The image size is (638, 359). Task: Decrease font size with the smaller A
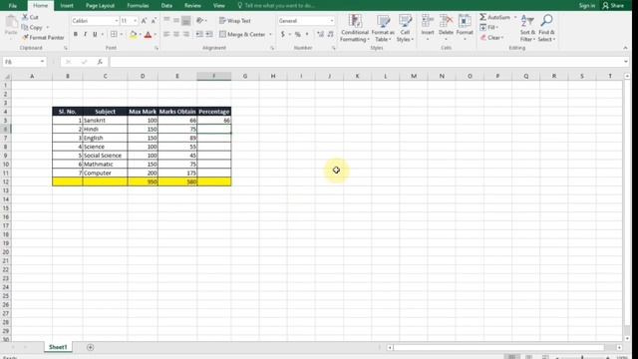(154, 21)
